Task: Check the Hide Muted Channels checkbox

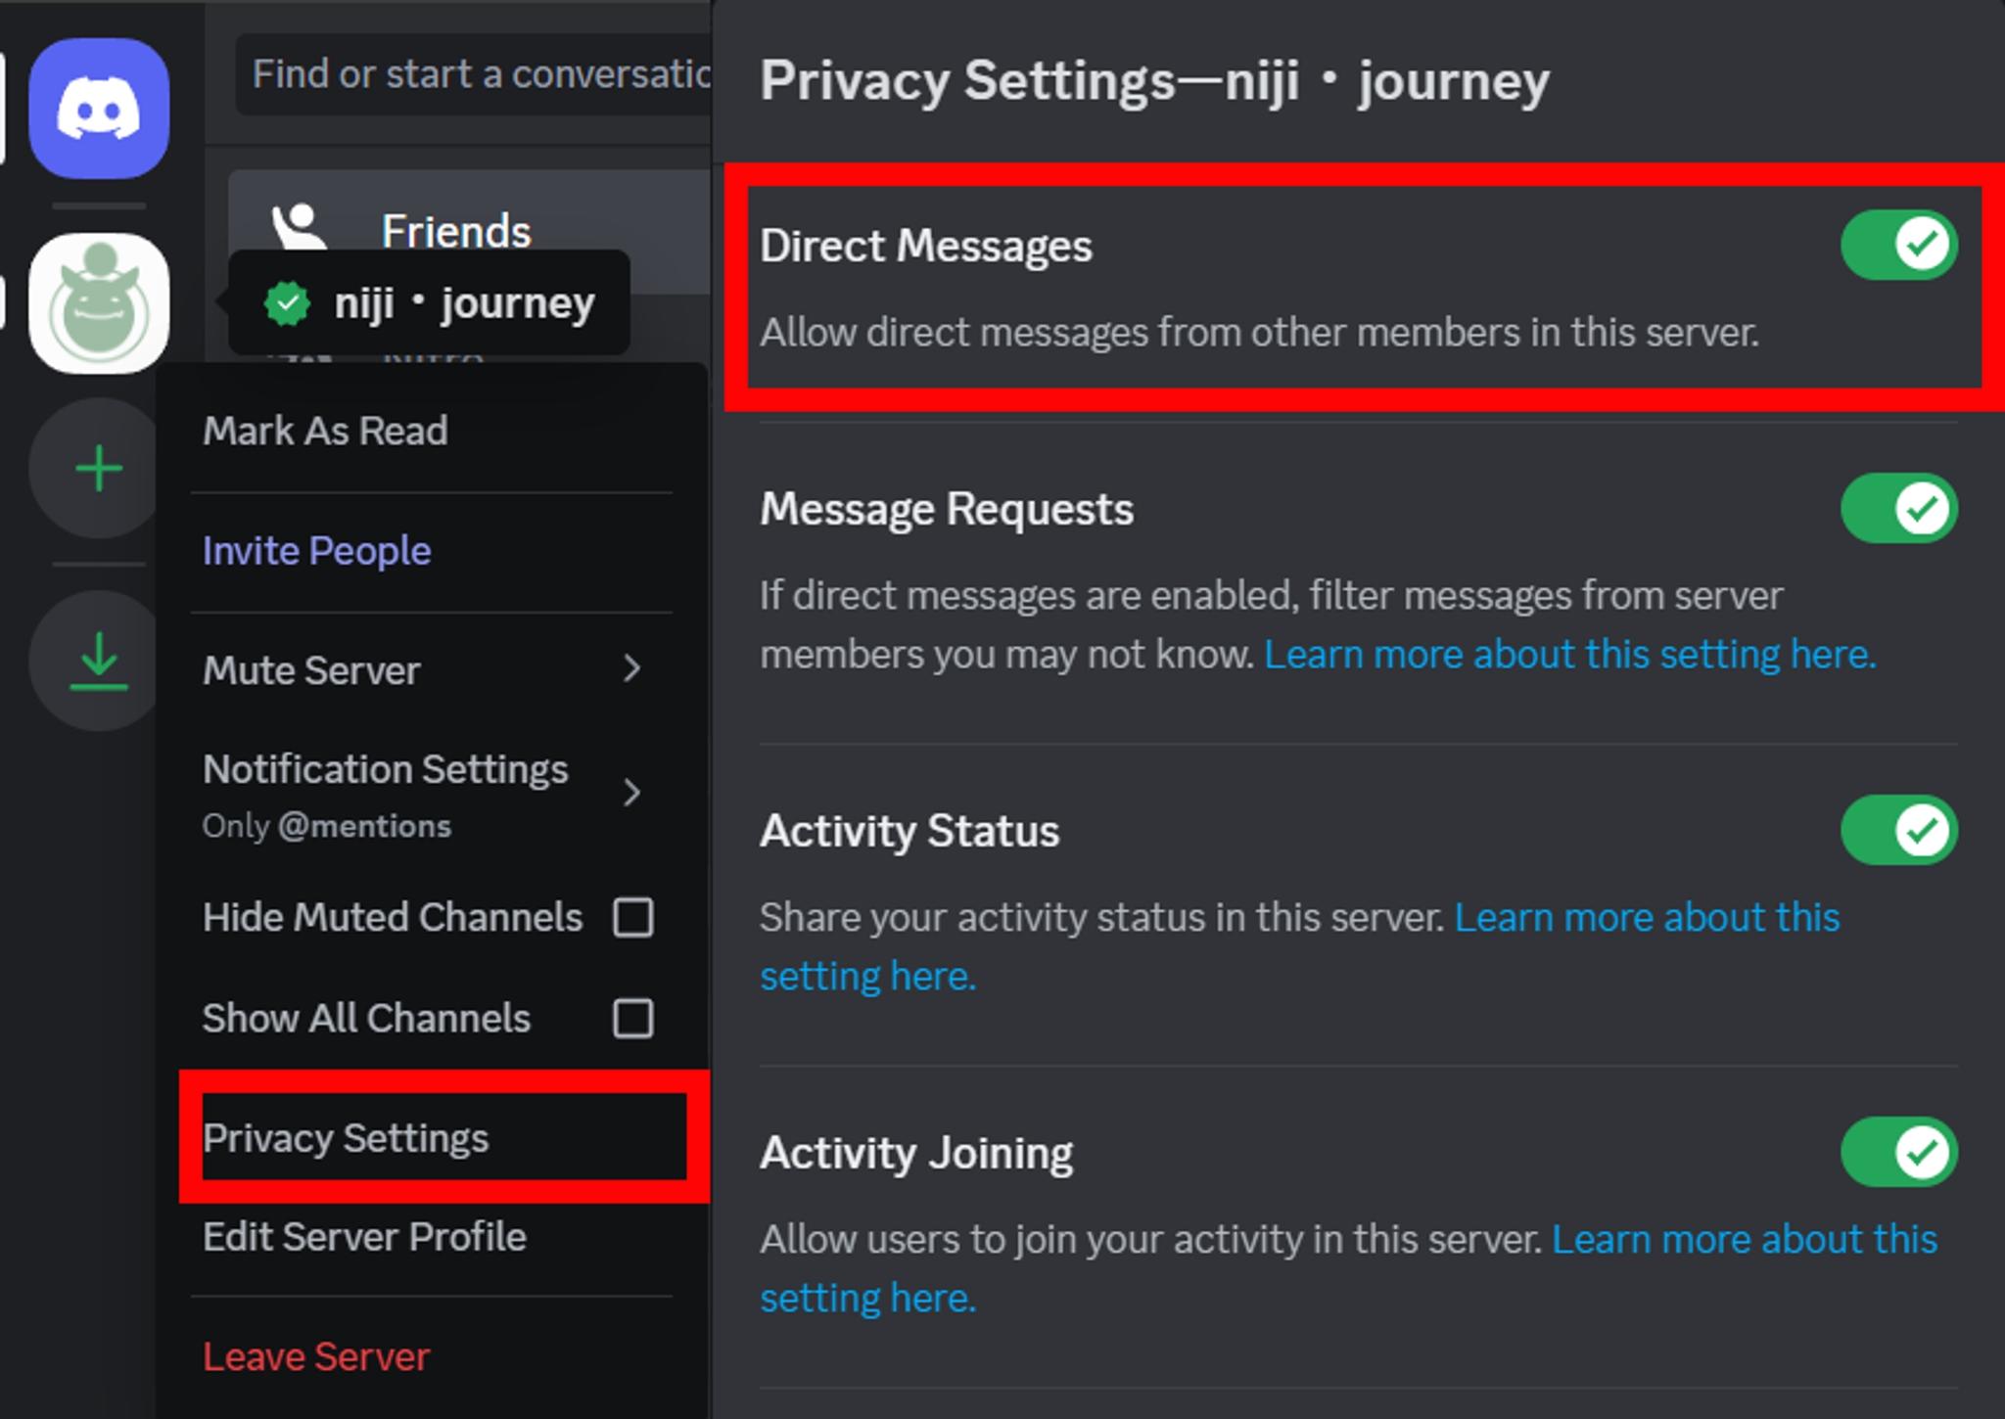Action: (x=632, y=918)
